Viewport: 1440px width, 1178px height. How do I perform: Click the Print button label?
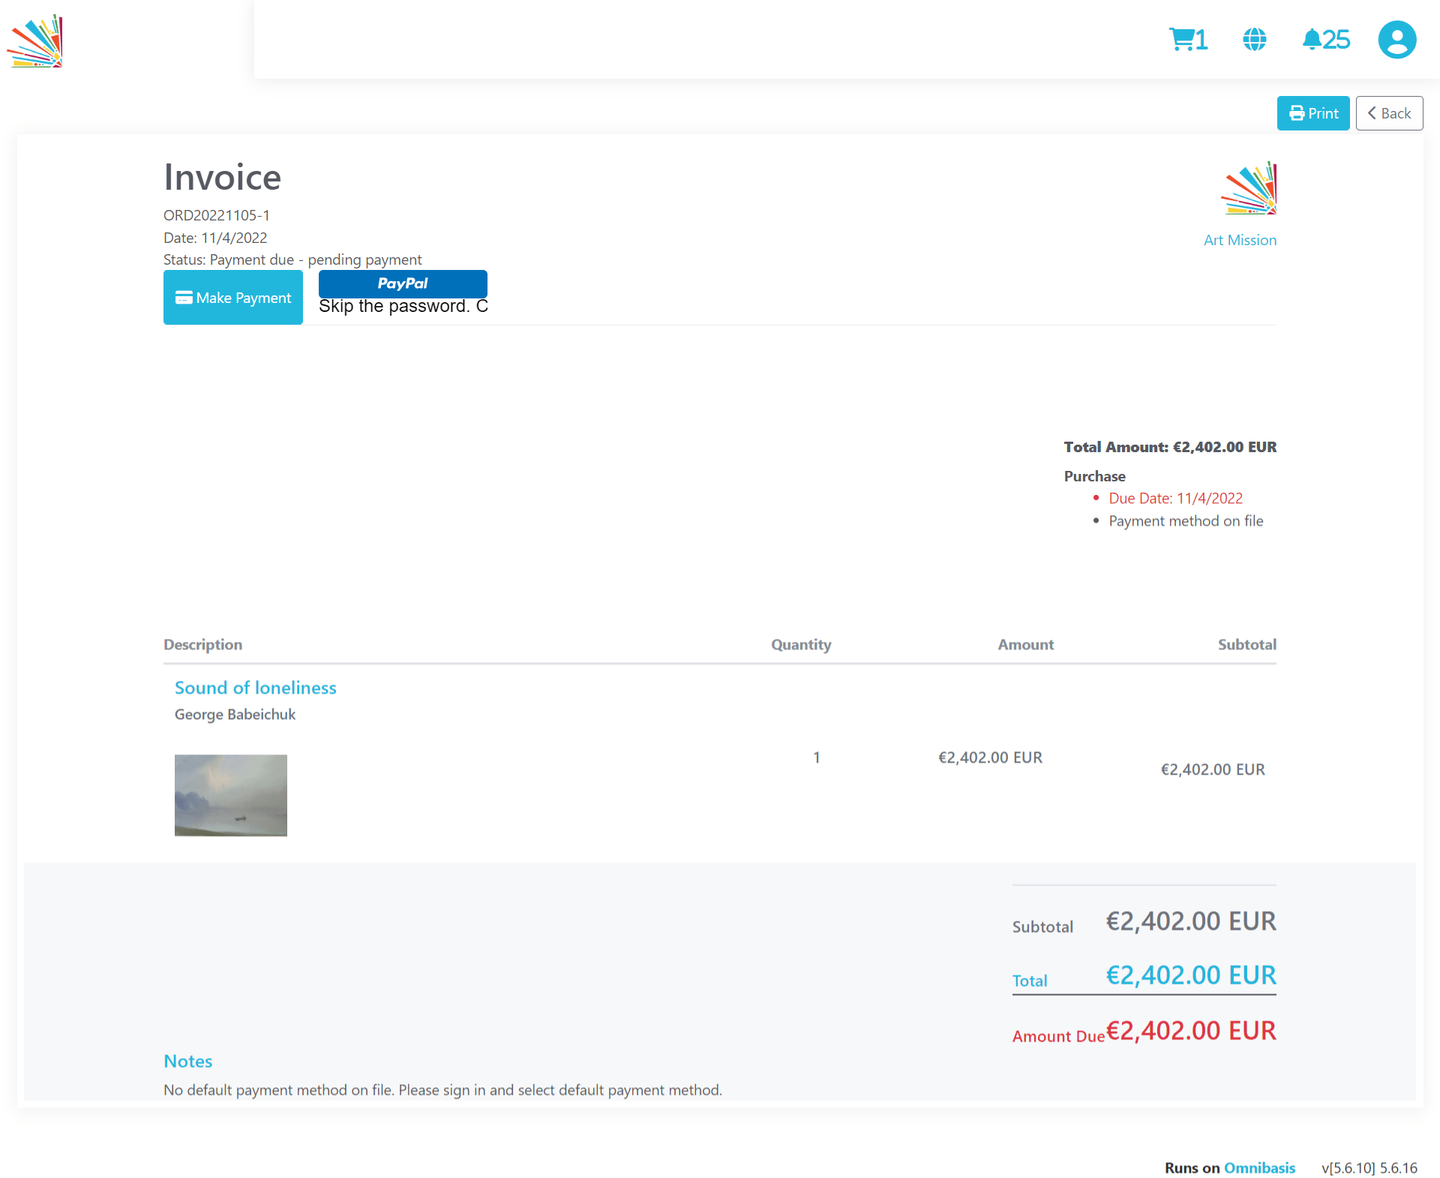pyautogui.click(x=1323, y=113)
